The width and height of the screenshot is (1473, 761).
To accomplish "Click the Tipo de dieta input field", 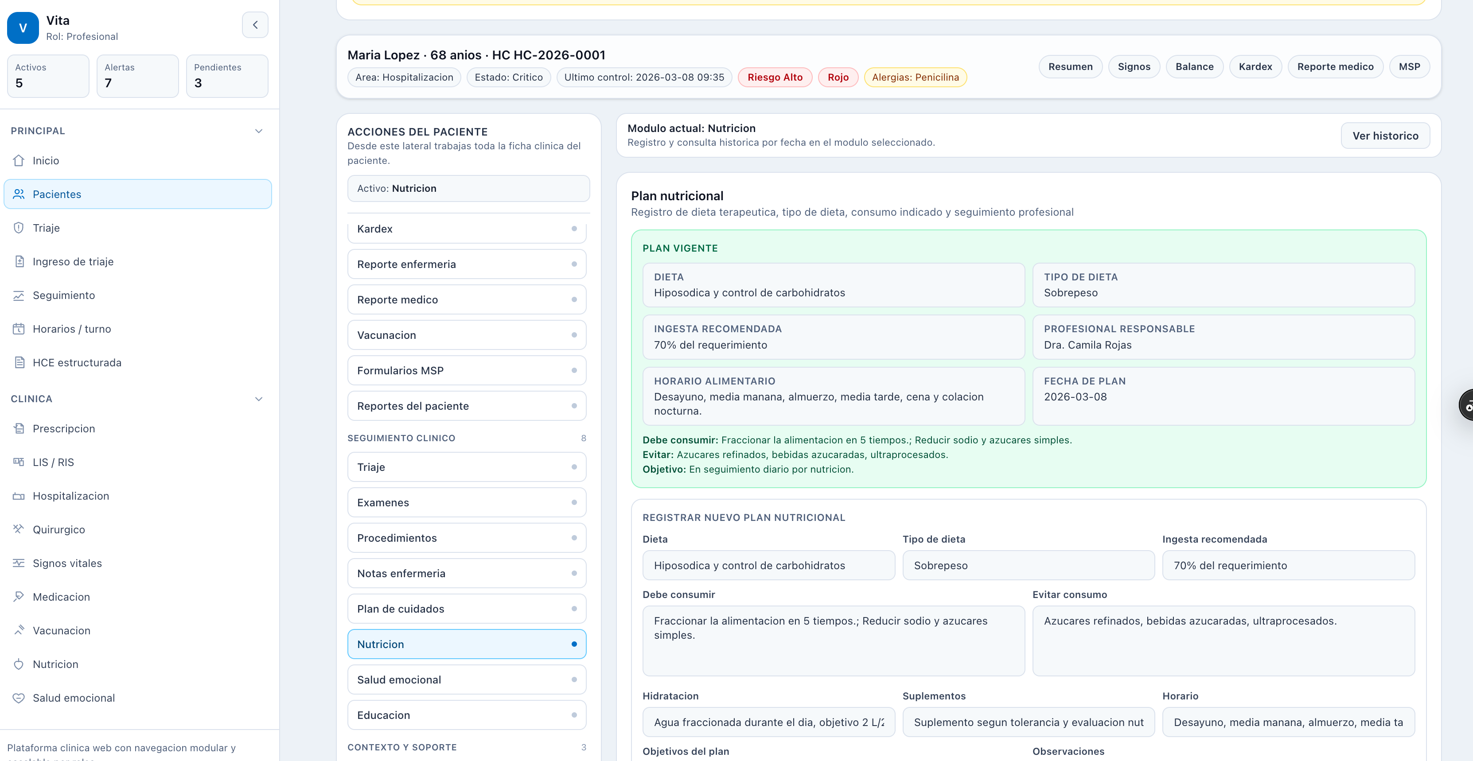I will [x=1028, y=566].
